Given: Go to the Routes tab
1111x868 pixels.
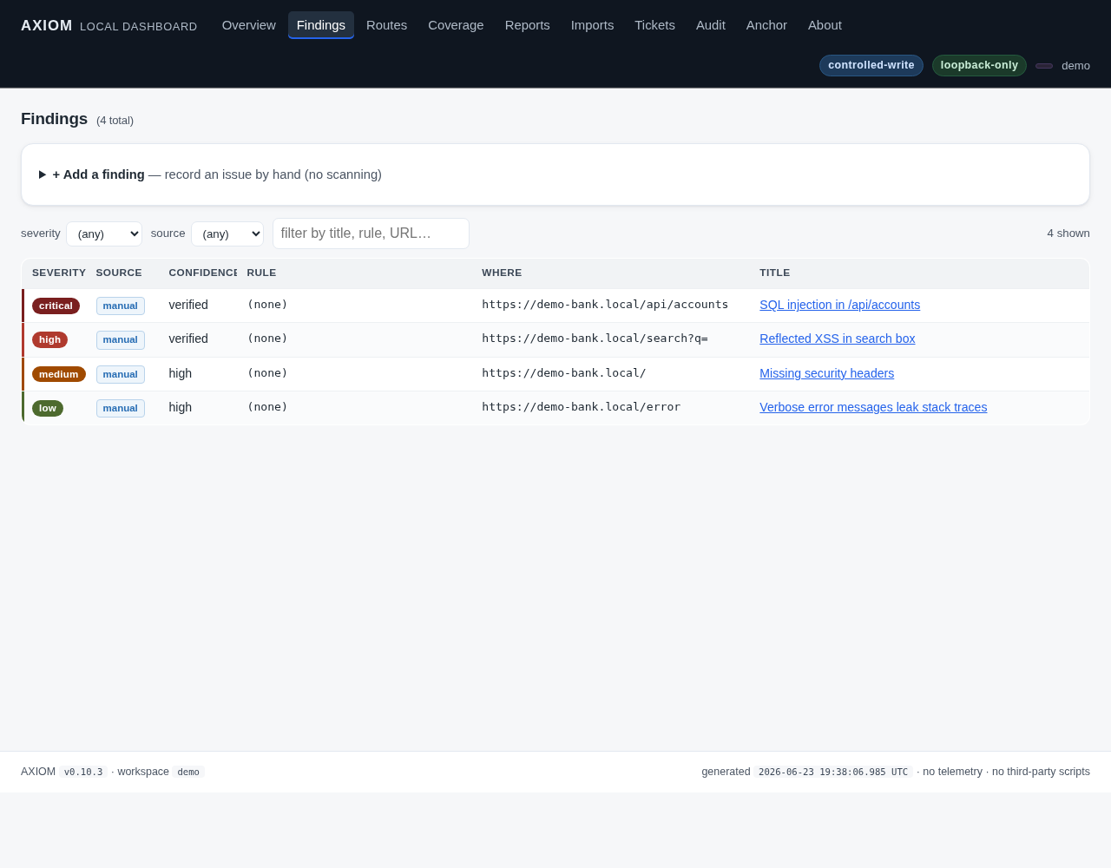Looking at the screenshot, I should [x=386, y=25].
